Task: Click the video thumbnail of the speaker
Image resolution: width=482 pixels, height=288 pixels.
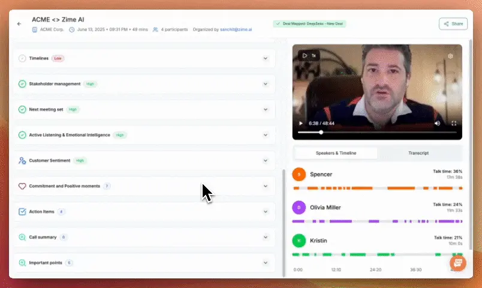Action: tap(377, 92)
